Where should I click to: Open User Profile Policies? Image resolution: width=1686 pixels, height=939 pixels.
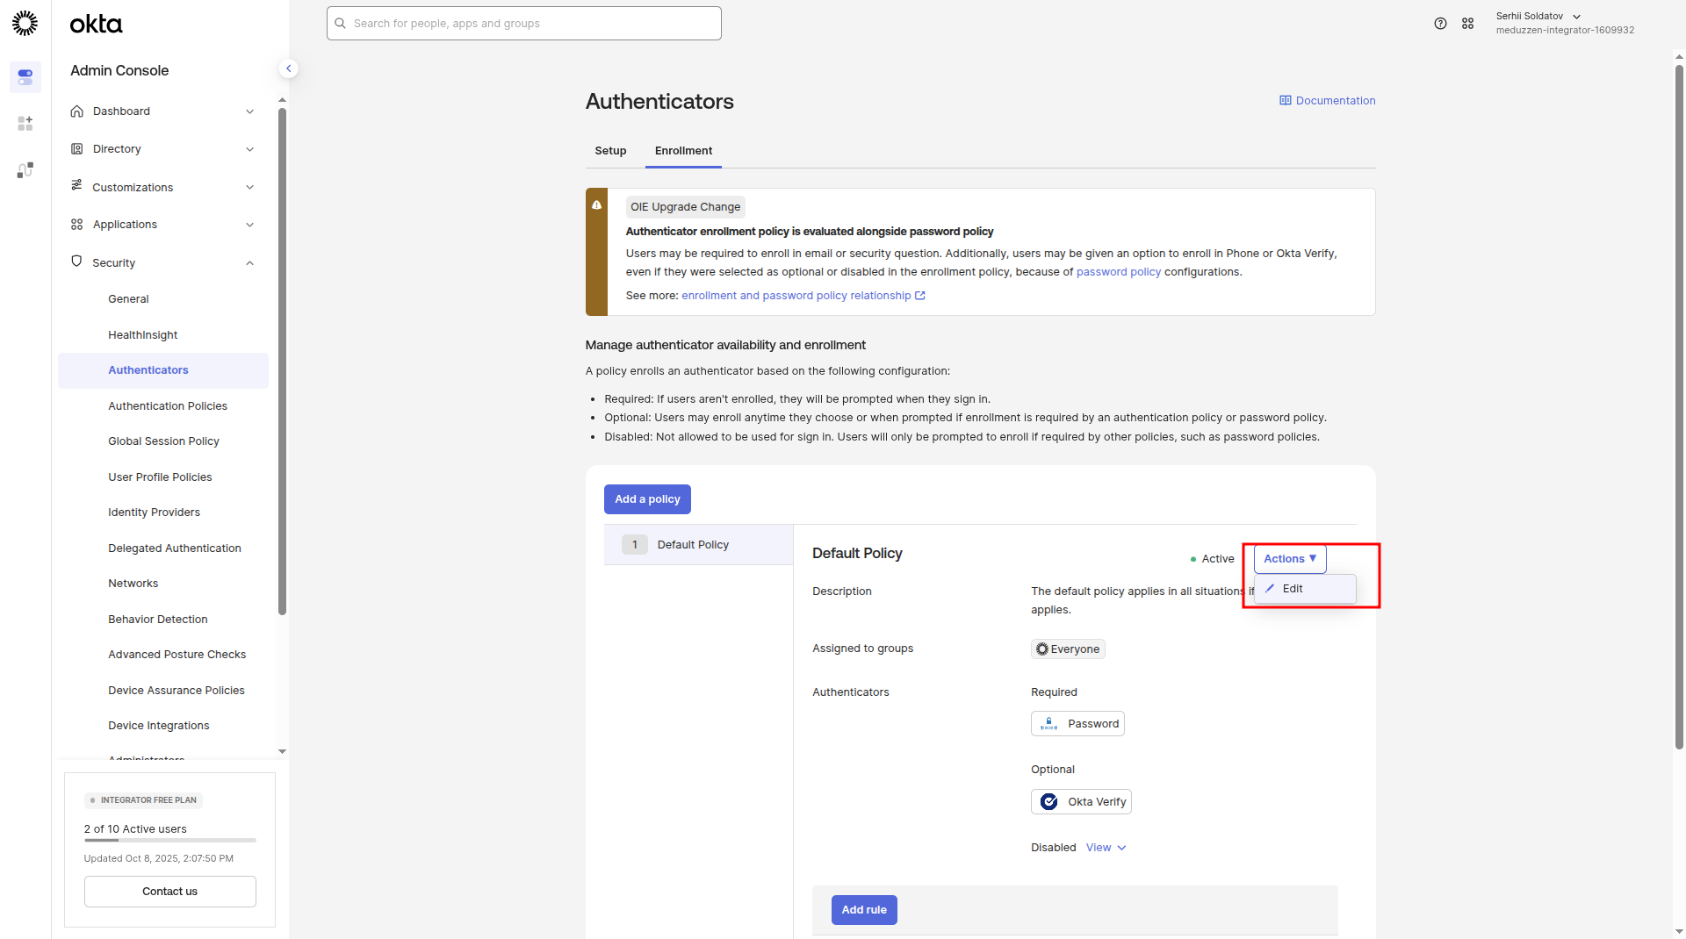click(160, 477)
